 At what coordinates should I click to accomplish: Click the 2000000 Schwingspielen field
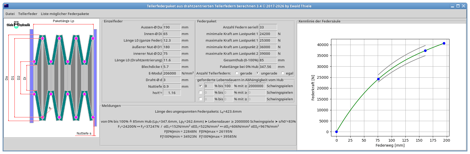[x=257, y=86]
